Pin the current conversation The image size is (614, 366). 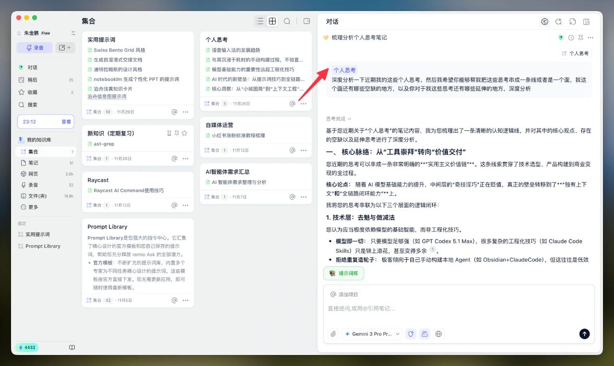click(580, 37)
